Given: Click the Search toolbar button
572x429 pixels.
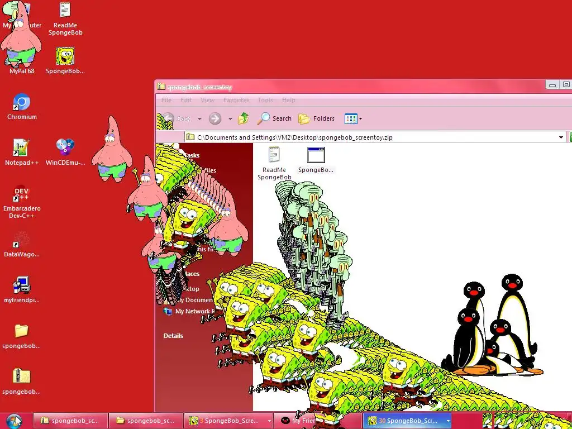Looking at the screenshot, I should click(x=274, y=118).
